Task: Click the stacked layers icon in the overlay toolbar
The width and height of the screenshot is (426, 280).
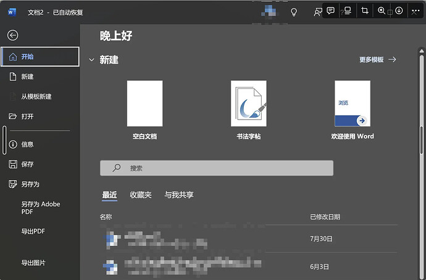Action: pos(348,11)
